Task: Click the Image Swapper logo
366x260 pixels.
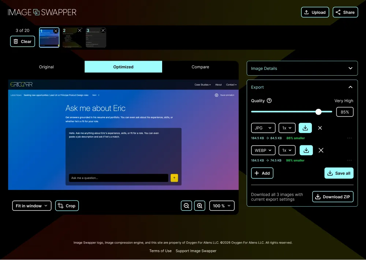Action: [x=42, y=12]
